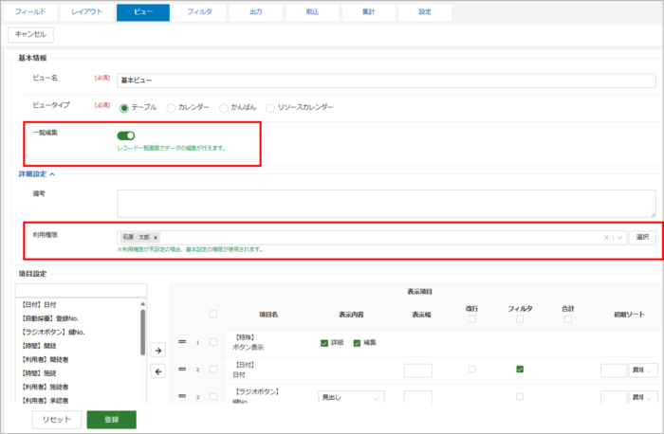
Task: Select the リソースカレンダー view type radio
Action: [x=270, y=108]
